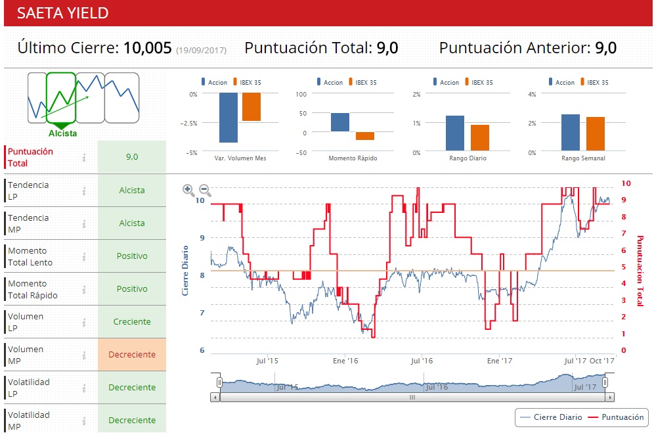
Task: Open info icon for Tendencia MP
Action: (x=84, y=224)
